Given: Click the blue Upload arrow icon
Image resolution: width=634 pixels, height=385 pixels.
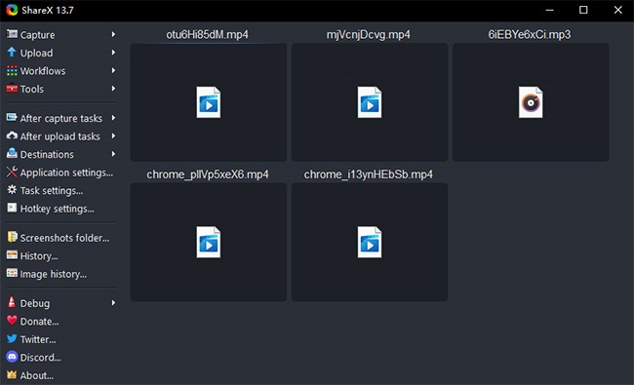Looking at the screenshot, I should click(12, 52).
